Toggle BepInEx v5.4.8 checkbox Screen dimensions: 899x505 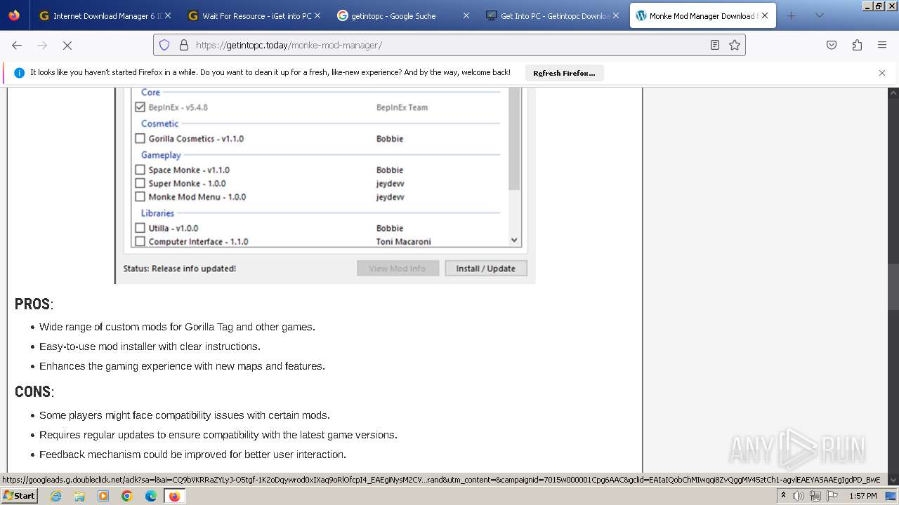(x=140, y=107)
